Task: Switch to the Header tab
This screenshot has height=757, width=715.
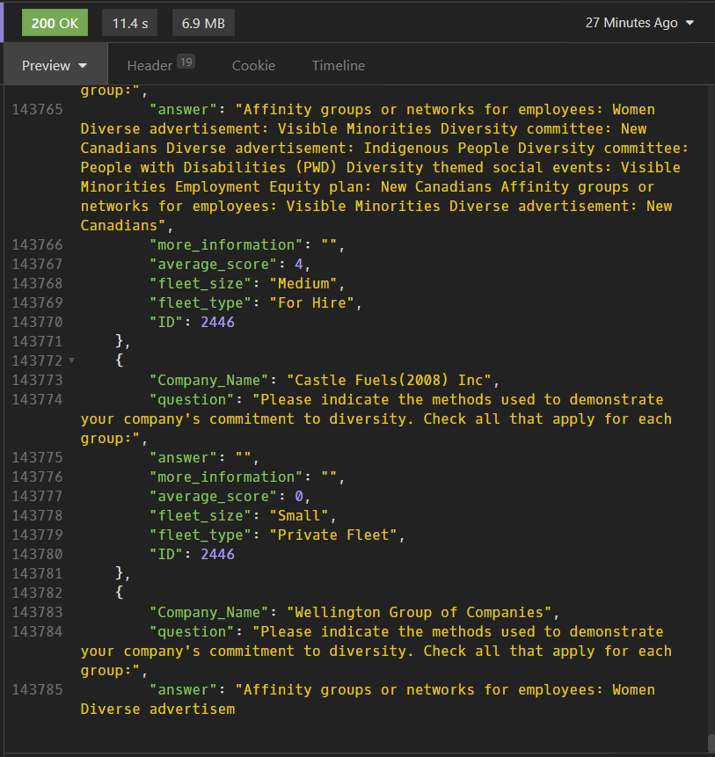Action: (x=150, y=65)
